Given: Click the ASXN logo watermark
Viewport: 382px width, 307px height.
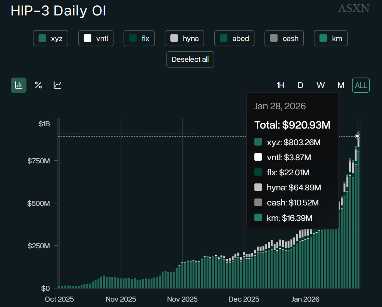Looking at the screenshot, I should (353, 8).
